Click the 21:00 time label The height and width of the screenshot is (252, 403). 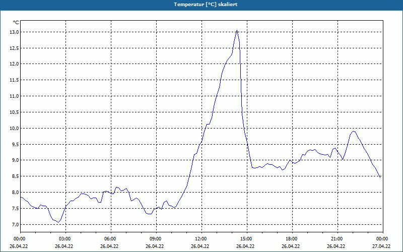point(337,239)
